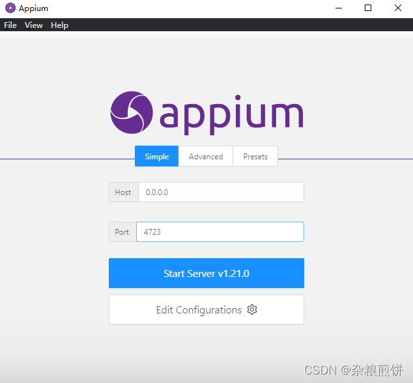Open the File menu

pyautogui.click(x=10, y=25)
